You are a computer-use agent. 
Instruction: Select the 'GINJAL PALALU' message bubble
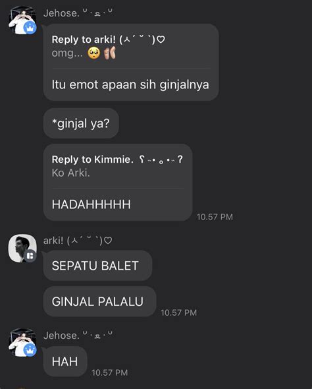click(100, 301)
